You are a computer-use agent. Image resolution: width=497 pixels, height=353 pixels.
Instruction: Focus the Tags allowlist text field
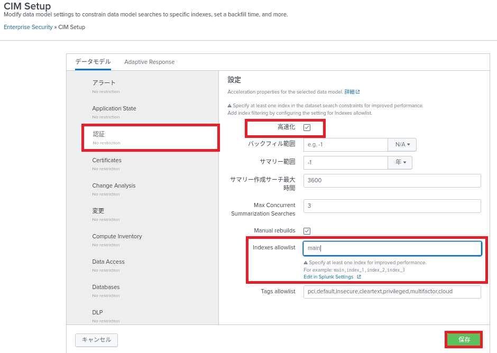pyautogui.click(x=392, y=292)
